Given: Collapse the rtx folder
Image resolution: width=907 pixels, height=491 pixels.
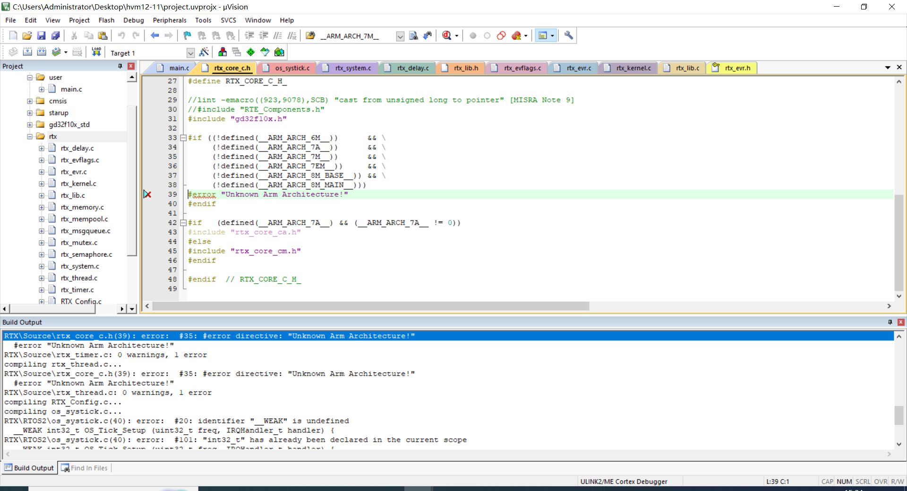Looking at the screenshot, I should (x=30, y=136).
